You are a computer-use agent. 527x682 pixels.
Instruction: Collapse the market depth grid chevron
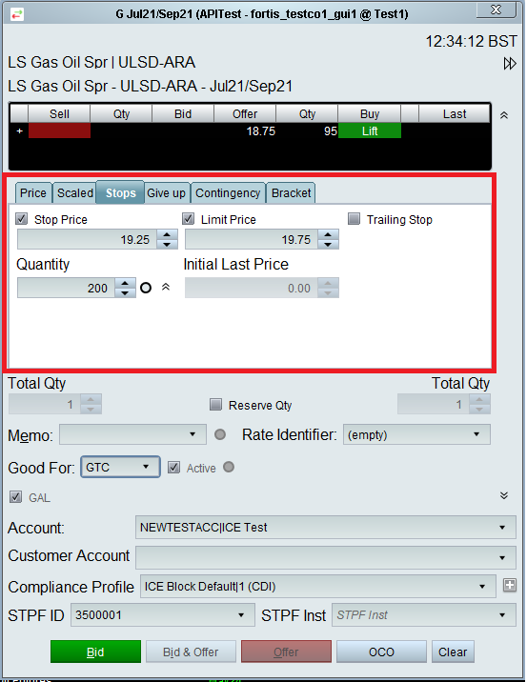pyautogui.click(x=504, y=115)
